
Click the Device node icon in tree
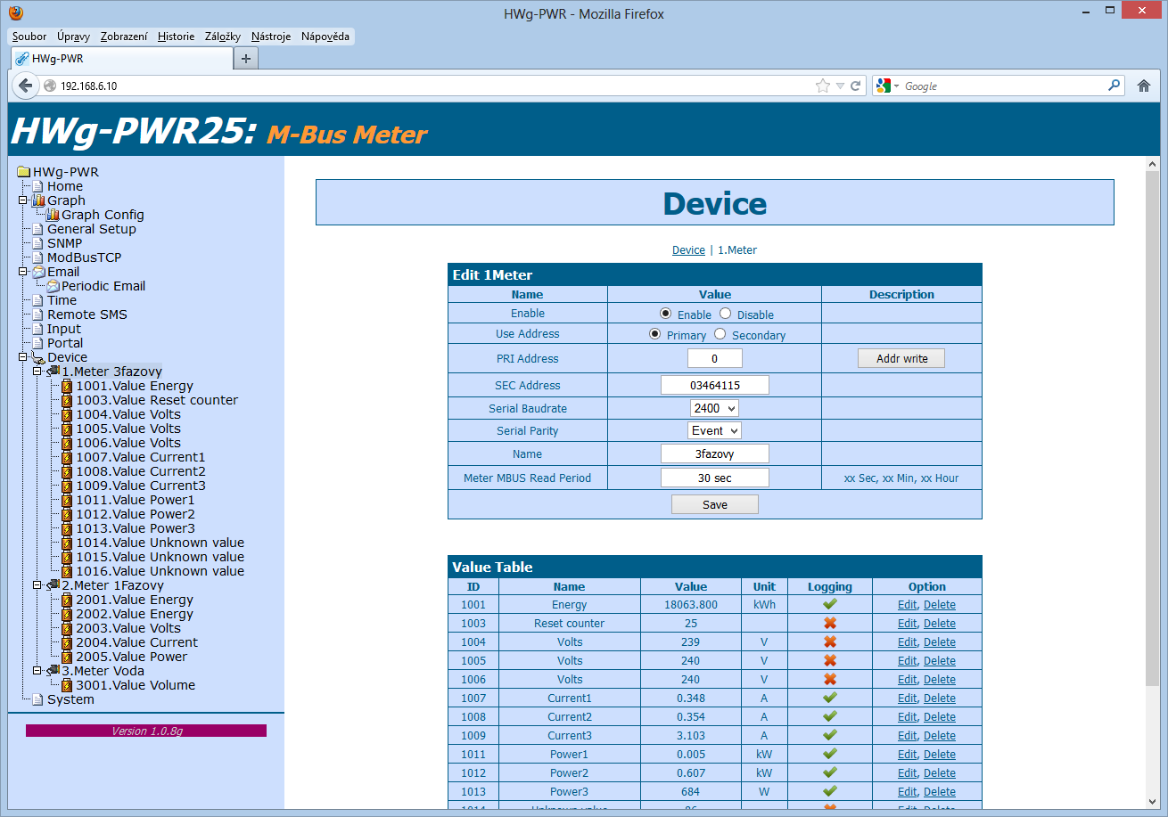pyautogui.click(x=38, y=357)
